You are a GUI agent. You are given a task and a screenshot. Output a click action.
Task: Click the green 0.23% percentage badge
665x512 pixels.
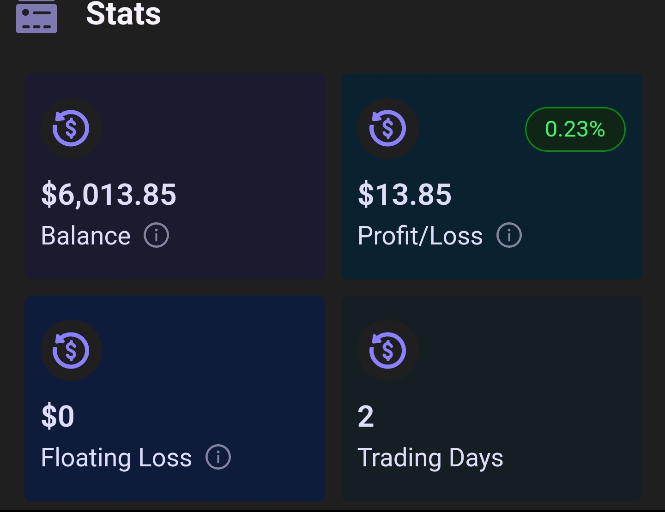point(575,129)
